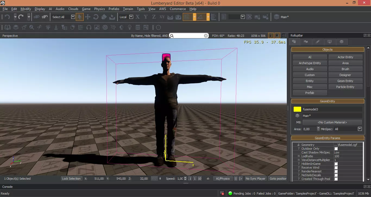Click the Undo arrow icon
The image size is (371, 197).
point(8,17)
